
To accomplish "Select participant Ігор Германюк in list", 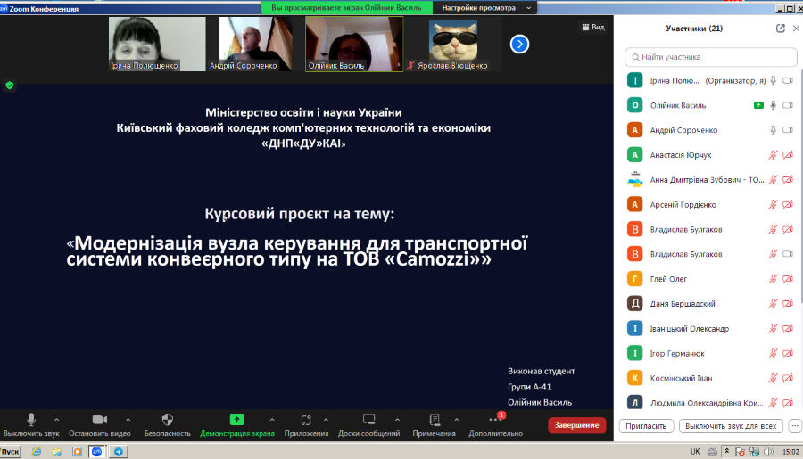I will pyautogui.click(x=710, y=353).
